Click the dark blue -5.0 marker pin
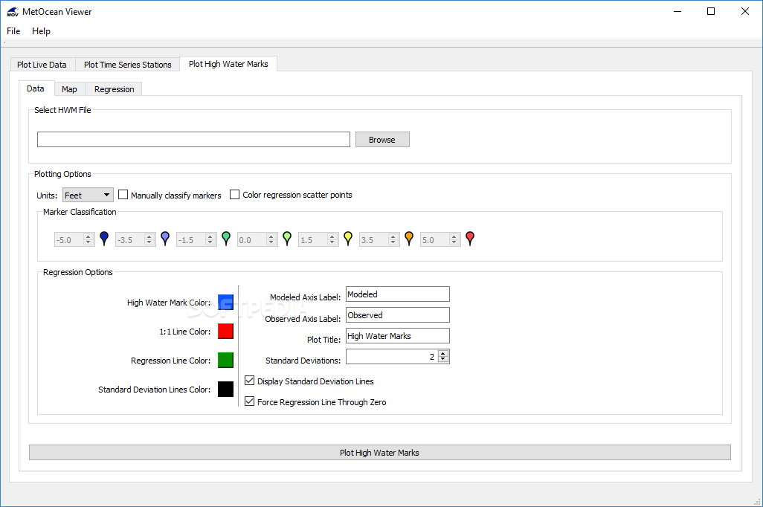763x507 pixels. [x=104, y=239]
